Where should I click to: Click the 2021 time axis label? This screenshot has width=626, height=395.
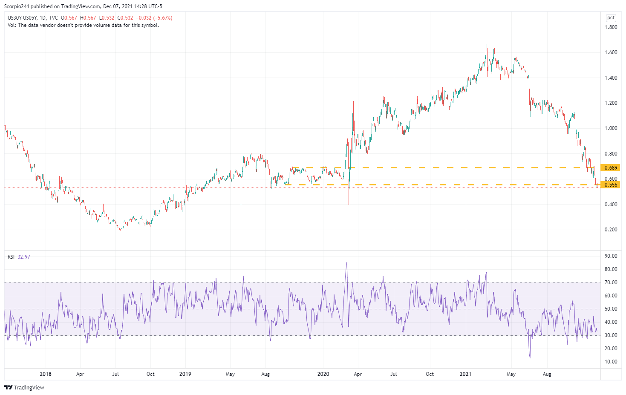click(x=465, y=374)
